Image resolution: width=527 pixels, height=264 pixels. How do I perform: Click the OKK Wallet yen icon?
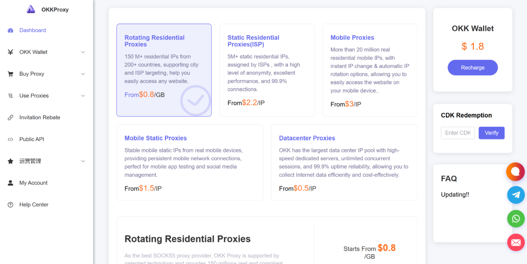point(11,52)
